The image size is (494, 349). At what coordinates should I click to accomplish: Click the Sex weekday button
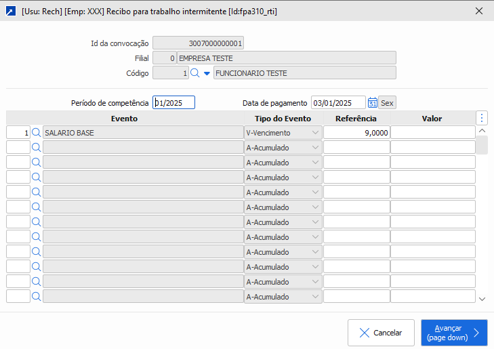point(387,103)
